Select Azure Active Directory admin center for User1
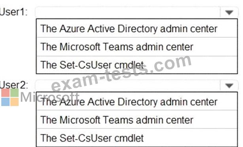The width and height of the screenshot is (243, 147). 137,28
